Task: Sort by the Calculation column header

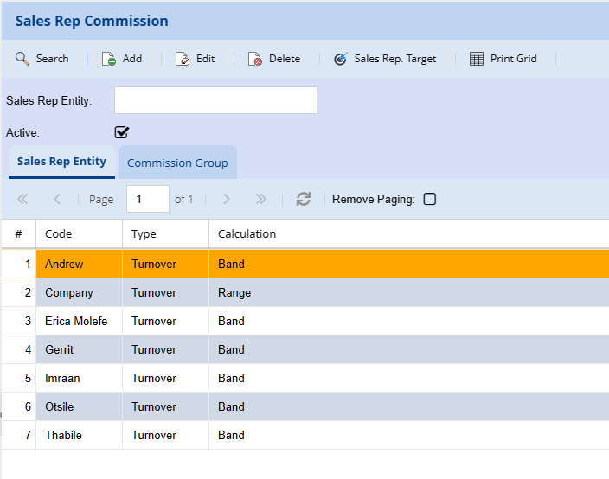Action: click(247, 233)
